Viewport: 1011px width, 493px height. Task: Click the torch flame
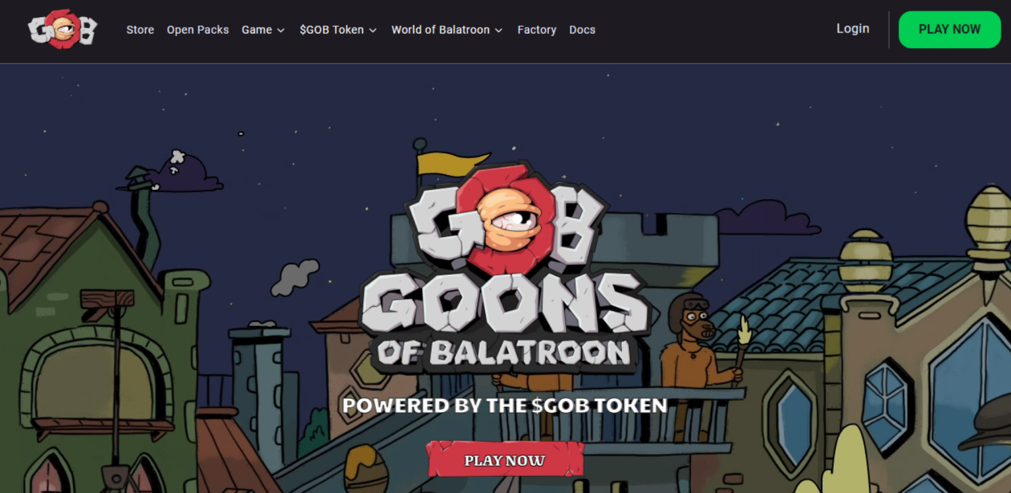[744, 330]
